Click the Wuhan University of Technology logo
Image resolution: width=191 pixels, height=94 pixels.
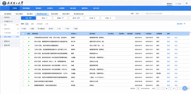[x=13, y=3]
